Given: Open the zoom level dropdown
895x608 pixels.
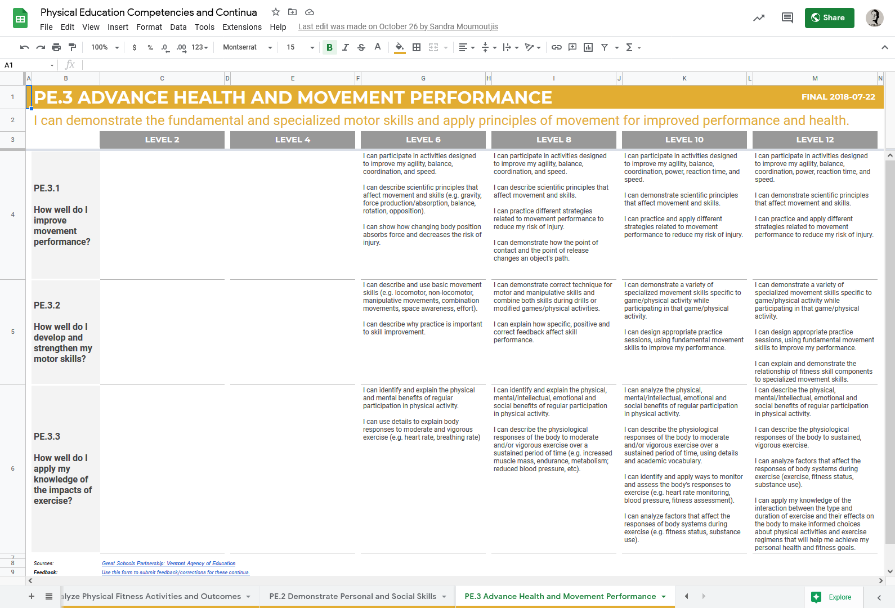Looking at the screenshot, I should click(x=105, y=47).
